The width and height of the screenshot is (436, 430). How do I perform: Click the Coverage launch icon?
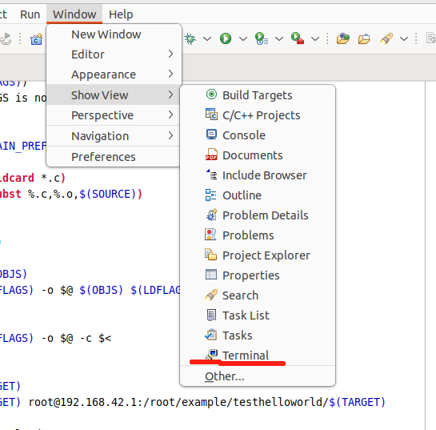coord(262,38)
